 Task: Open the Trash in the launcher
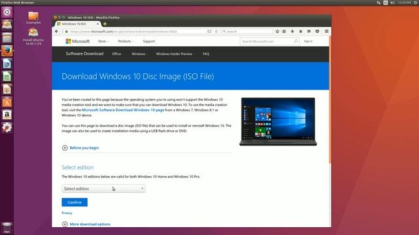pos(7,228)
